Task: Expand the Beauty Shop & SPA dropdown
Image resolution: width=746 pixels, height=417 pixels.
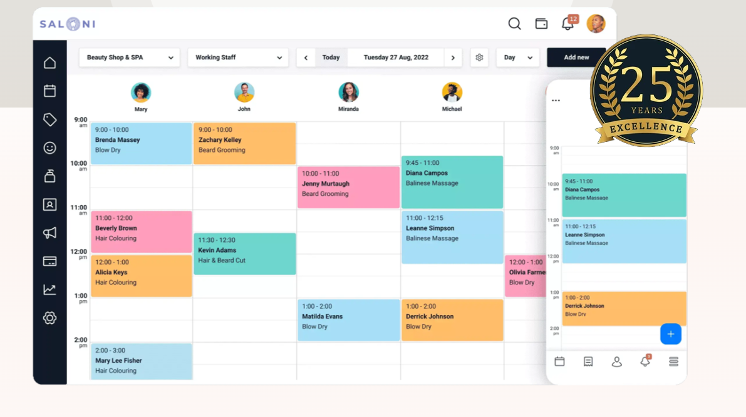Action: 130,58
